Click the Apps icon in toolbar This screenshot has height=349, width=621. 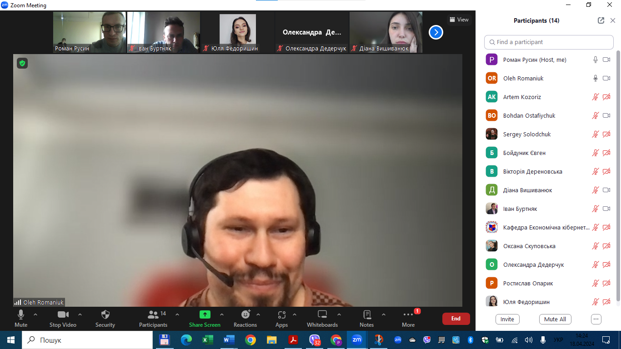(281, 314)
